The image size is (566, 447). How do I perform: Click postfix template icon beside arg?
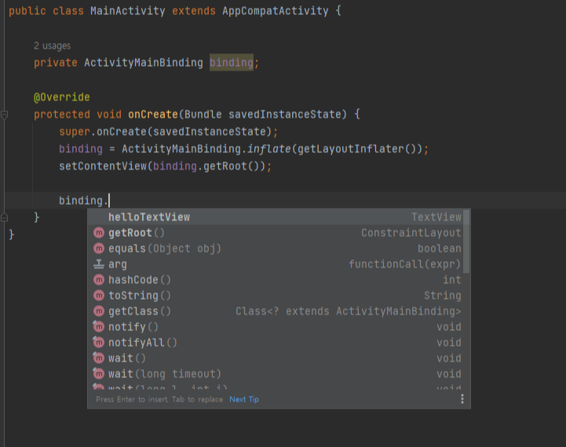(99, 264)
